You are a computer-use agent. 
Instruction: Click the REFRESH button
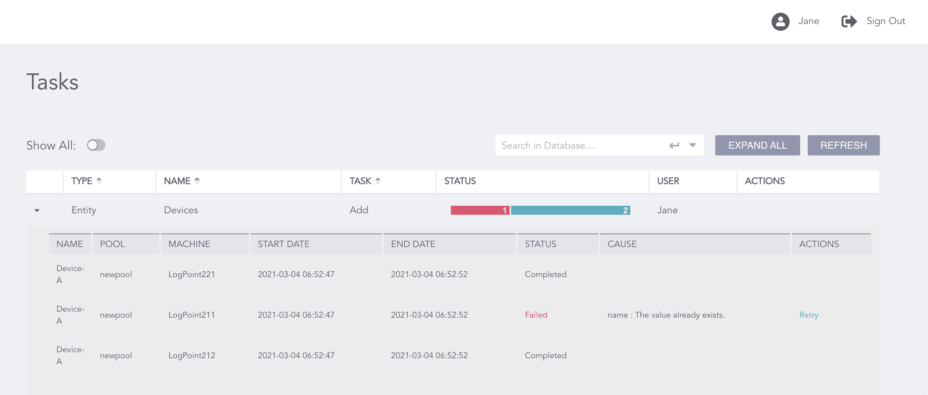[x=843, y=145]
